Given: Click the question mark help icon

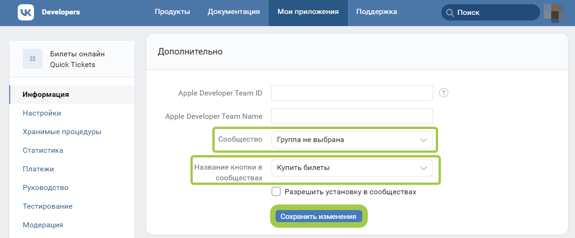Looking at the screenshot, I should point(444,93).
